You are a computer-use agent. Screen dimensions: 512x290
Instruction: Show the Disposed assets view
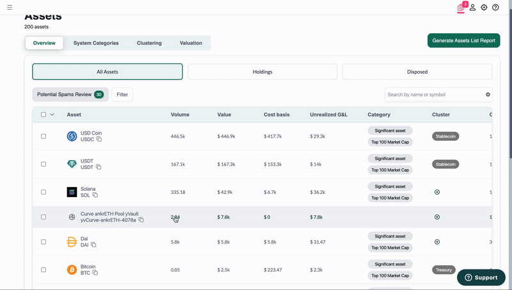coord(417,72)
